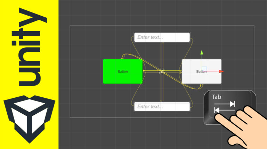This screenshot has height=149, width=267.
Task: Grab the green Y-axis gizmo arrow
Action: 202,52
